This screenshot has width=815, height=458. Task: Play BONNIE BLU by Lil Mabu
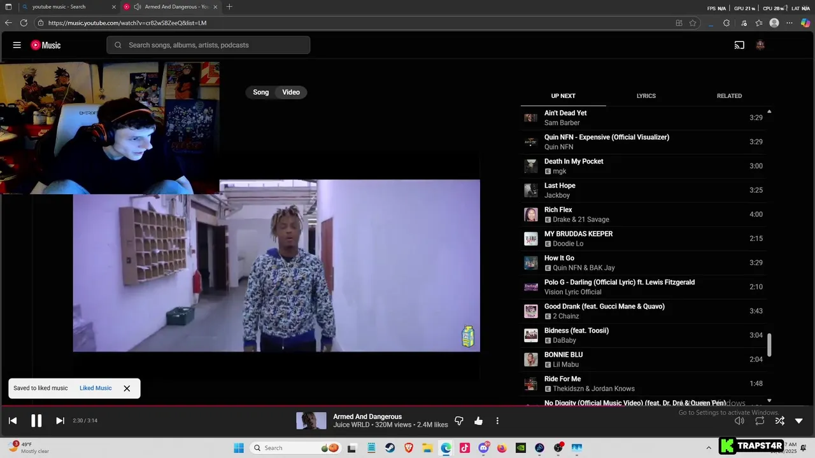tap(643, 359)
